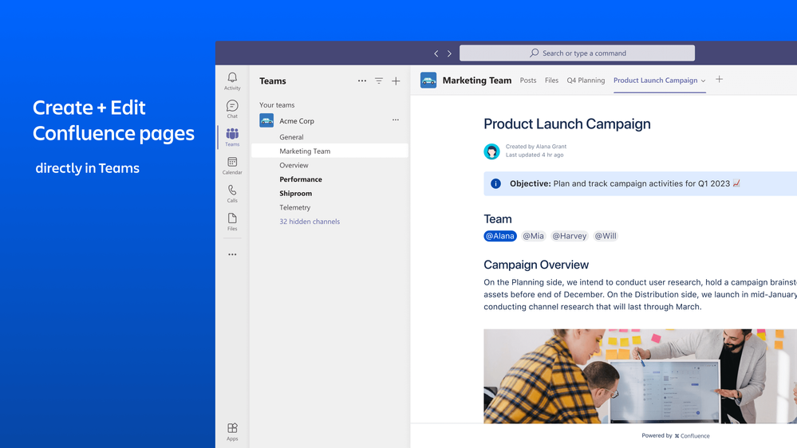Open the Telemetry channel
The image size is (797, 448).
[295, 207]
